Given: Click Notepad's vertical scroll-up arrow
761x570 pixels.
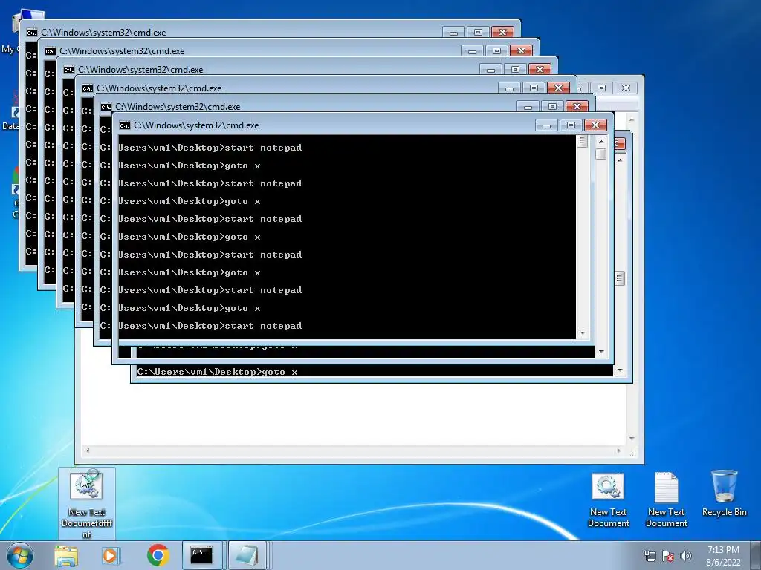Looking at the screenshot, I should [x=632, y=119].
